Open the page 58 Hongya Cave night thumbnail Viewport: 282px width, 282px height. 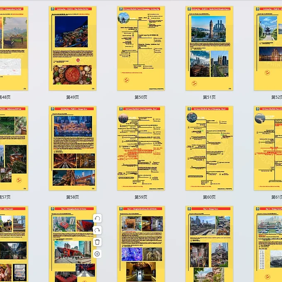[73, 148]
